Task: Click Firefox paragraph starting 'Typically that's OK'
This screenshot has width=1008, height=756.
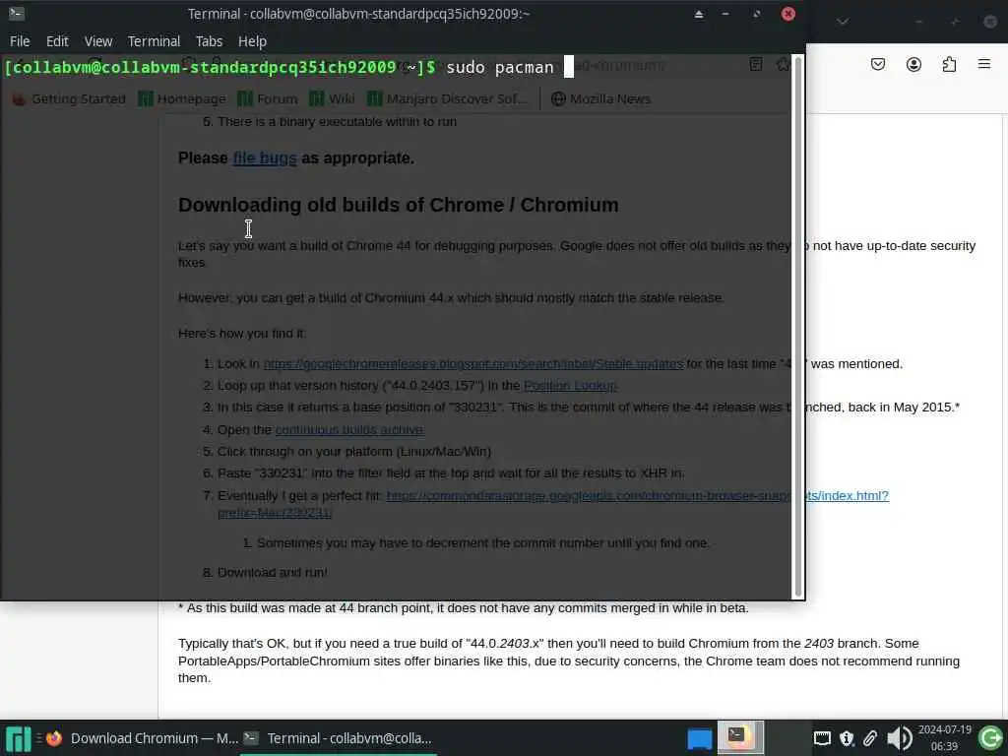Action: (x=569, y=661)
